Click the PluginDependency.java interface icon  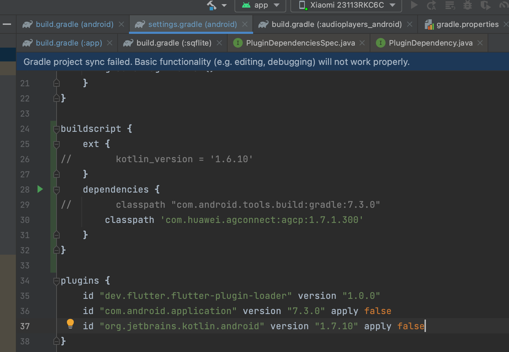coord(380,43)
